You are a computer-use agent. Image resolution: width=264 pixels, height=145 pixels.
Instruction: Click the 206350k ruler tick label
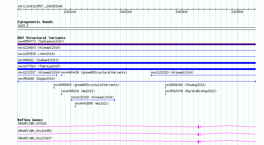[237, 12]
